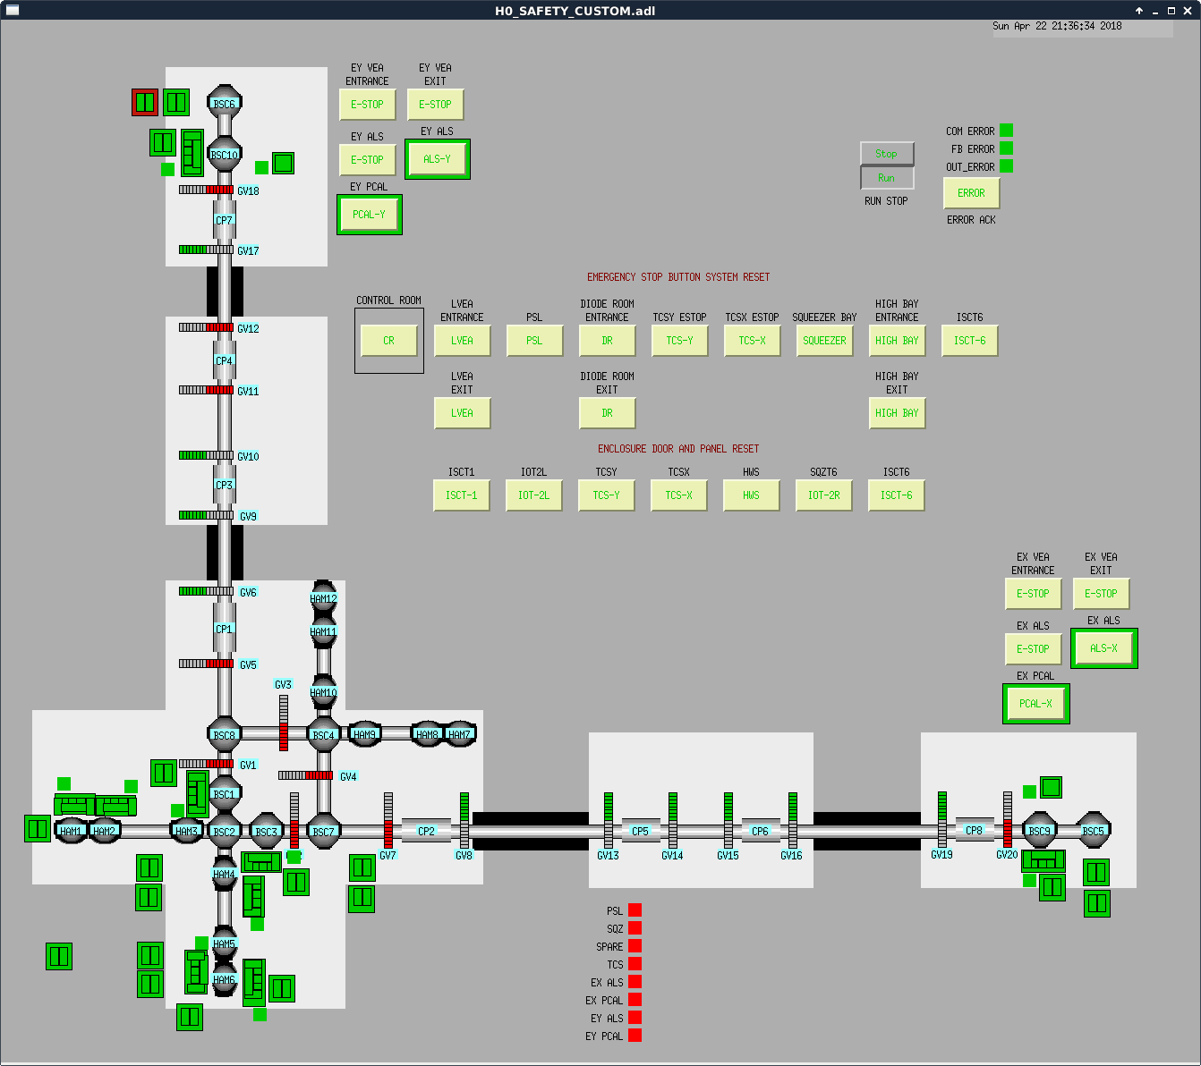Open the window menu in title bar

(12, 11)
